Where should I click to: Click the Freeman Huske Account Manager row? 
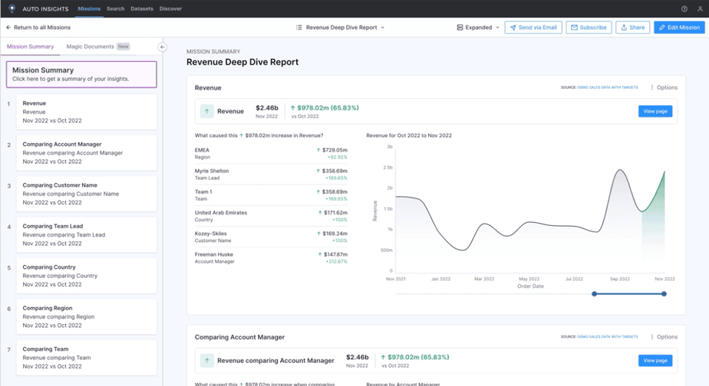point(271,258)
